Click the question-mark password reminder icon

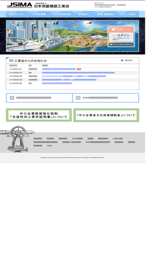coord(111,44)
